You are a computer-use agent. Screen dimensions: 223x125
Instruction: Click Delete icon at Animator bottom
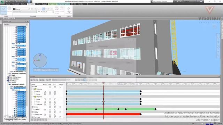35,119
